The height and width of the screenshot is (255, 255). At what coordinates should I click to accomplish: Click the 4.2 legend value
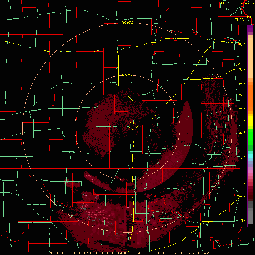[242, 120]
